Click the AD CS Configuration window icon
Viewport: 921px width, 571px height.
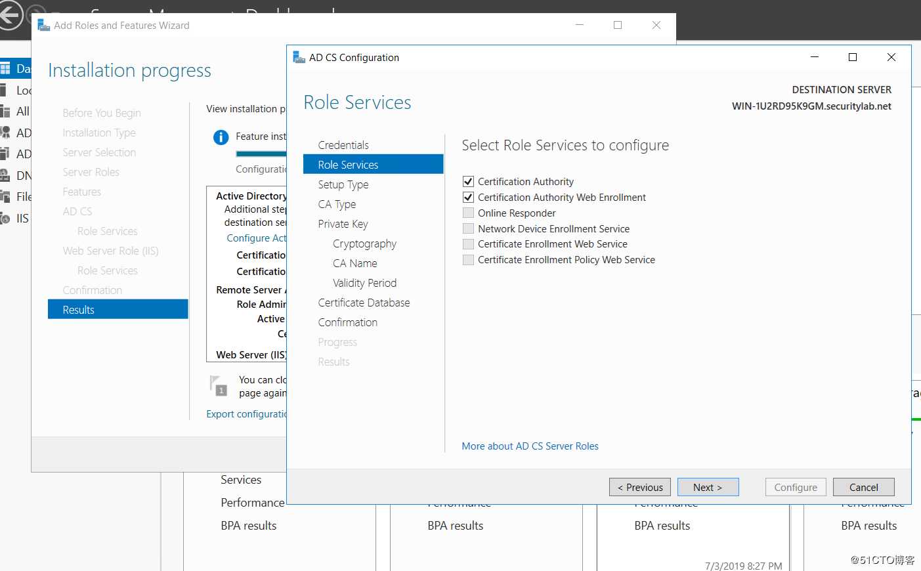point(299,57)
